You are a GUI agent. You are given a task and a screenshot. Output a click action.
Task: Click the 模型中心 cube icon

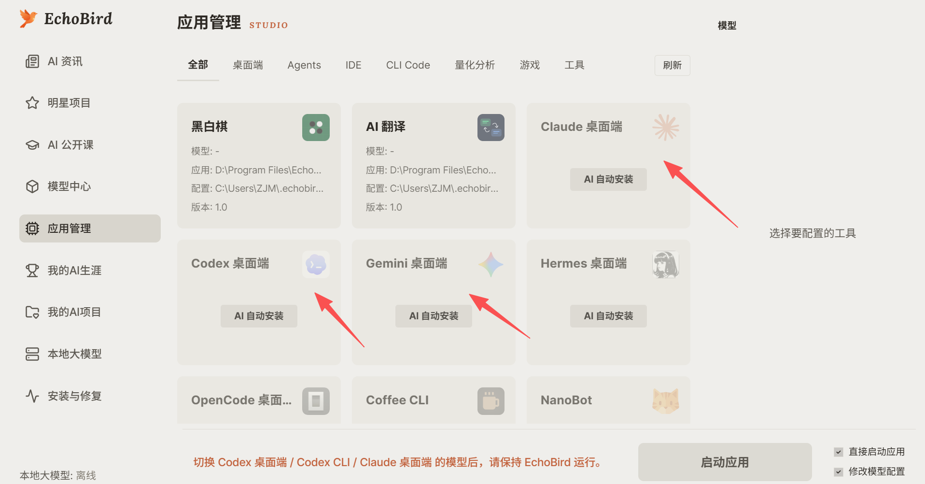pyautogui.click(x=32, y=186)
